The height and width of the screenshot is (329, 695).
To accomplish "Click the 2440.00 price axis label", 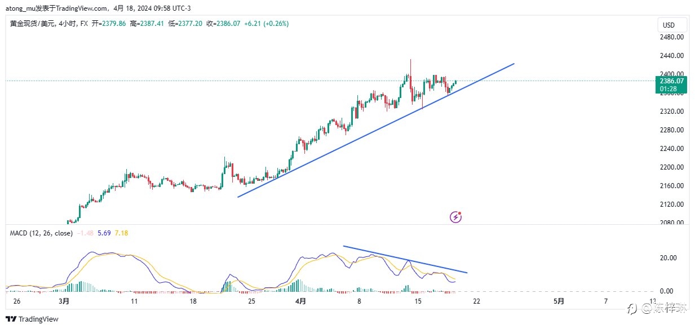I will tap(671, 56).
